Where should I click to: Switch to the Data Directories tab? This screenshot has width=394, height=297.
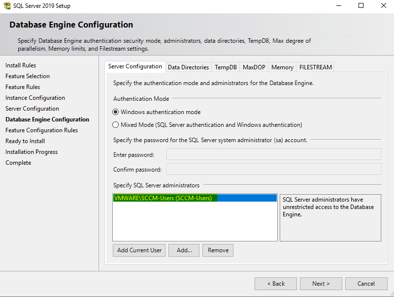coord(188,67)
